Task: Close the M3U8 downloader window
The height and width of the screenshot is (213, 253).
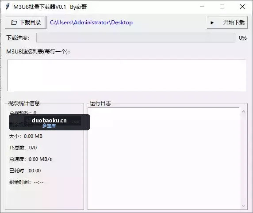Action: point(242,7)
